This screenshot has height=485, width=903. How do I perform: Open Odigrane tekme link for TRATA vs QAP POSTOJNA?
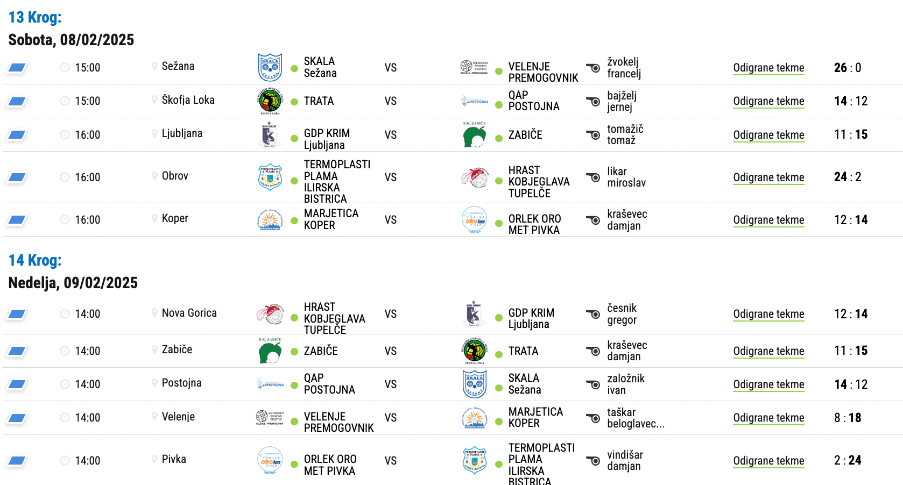768,101
